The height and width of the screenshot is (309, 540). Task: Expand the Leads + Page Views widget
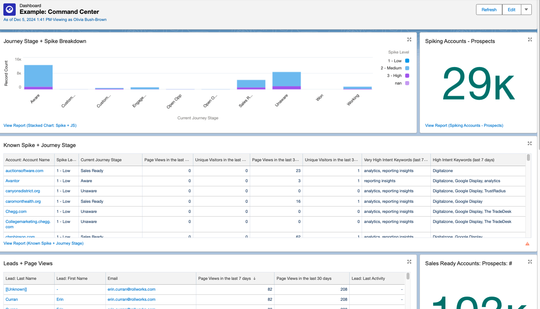click(x=409, y=262)
